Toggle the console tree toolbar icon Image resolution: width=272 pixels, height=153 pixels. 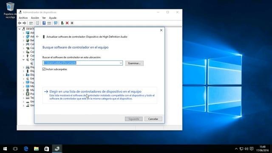(31, 23)
